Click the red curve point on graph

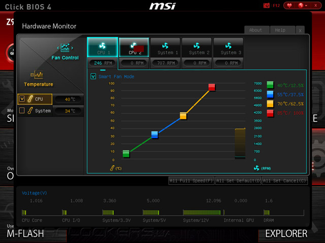(x=212, y=87)
